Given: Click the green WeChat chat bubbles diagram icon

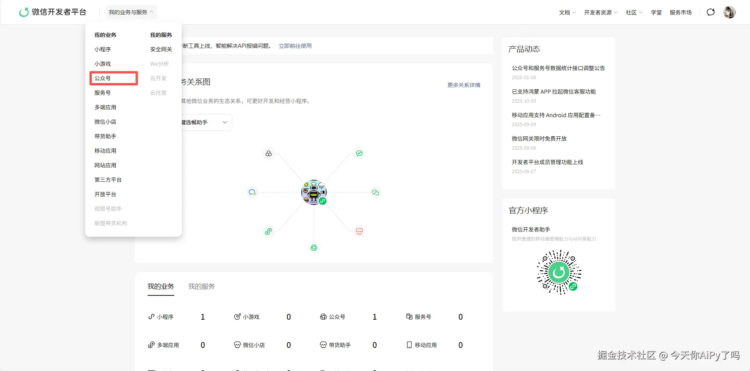Looking at the screenshot, I should [x=376, y=192].
